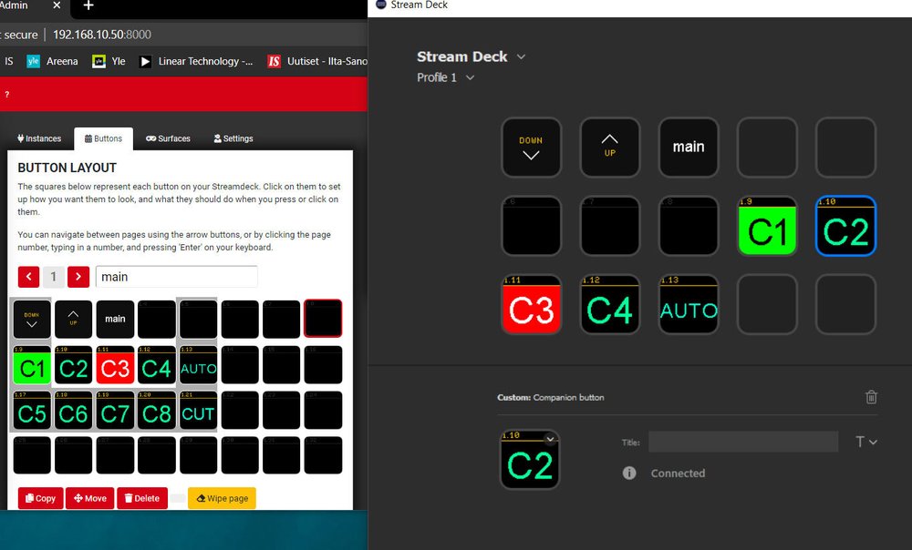Click the info icon next to Connected

(x=628, y=473)
